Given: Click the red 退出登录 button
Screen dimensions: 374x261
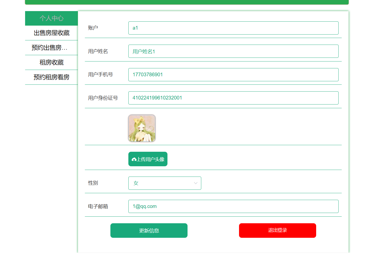Looking at the screenshot, I should pos(277,230).
